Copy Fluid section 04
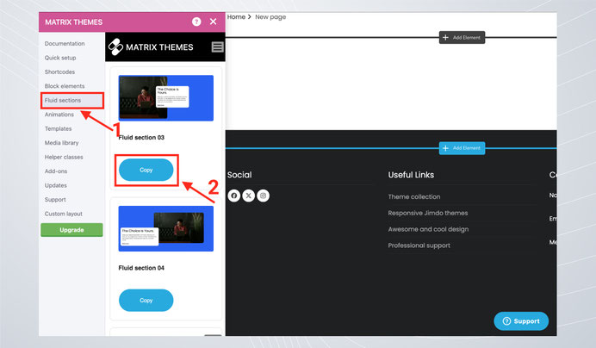This screenshot has width=596, height=348. click(146, 300)
